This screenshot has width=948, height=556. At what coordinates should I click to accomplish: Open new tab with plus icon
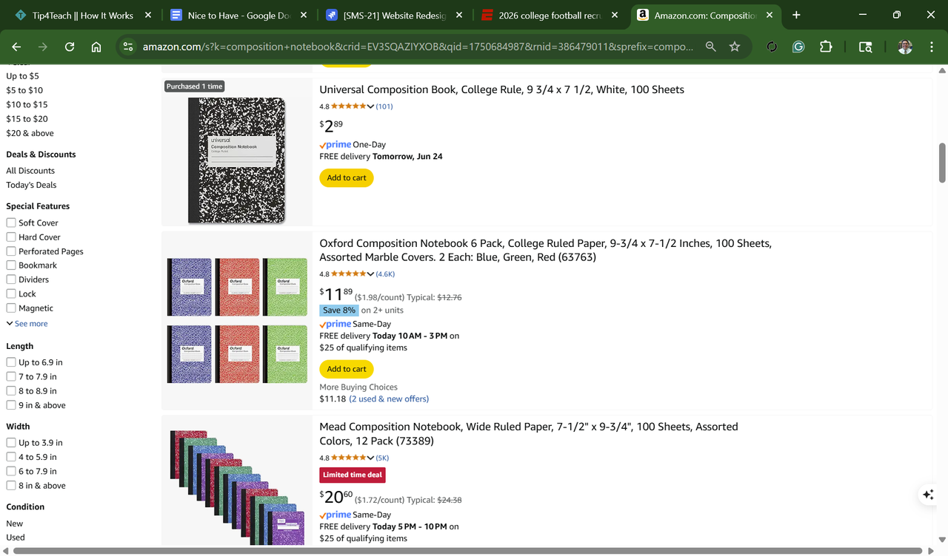[x=796, y=15]
